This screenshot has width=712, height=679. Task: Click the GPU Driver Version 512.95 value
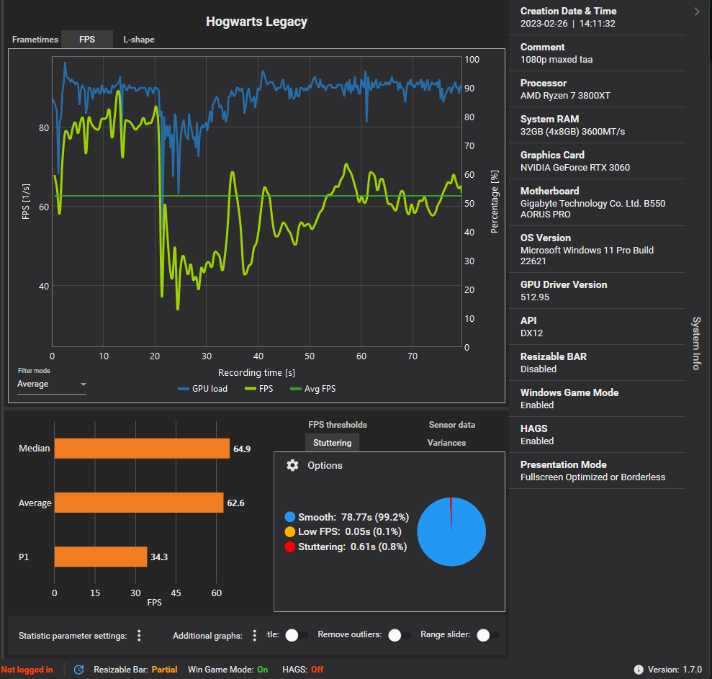(535, 297)
